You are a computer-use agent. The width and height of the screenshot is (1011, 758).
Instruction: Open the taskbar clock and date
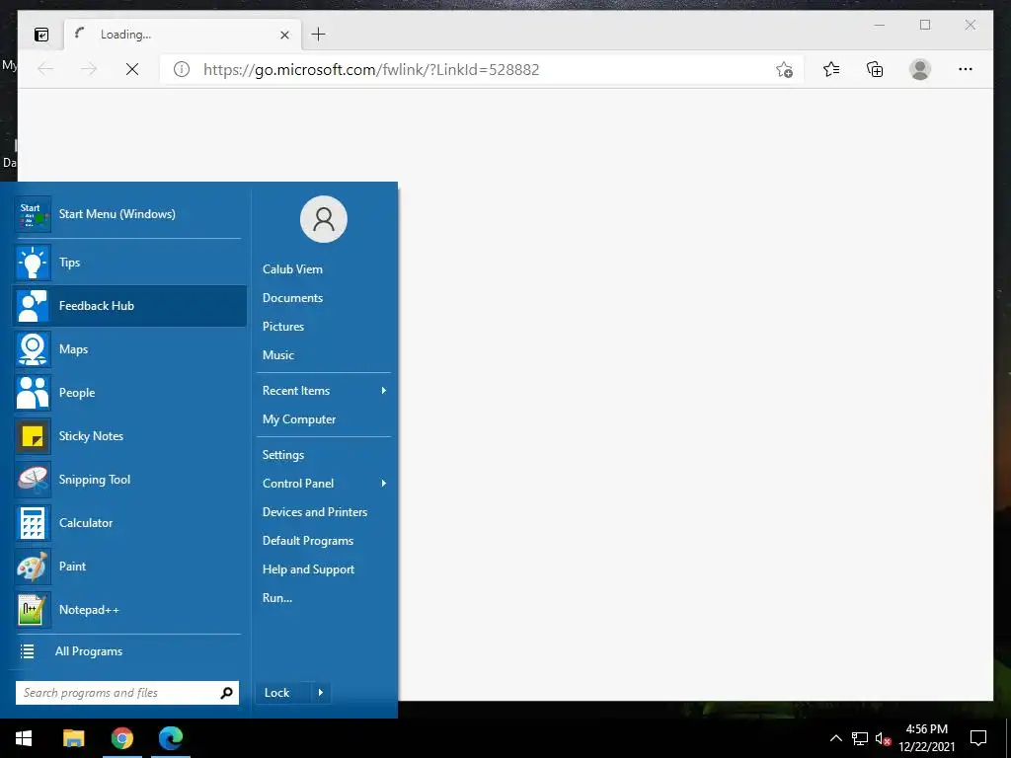tap(926, 738)
